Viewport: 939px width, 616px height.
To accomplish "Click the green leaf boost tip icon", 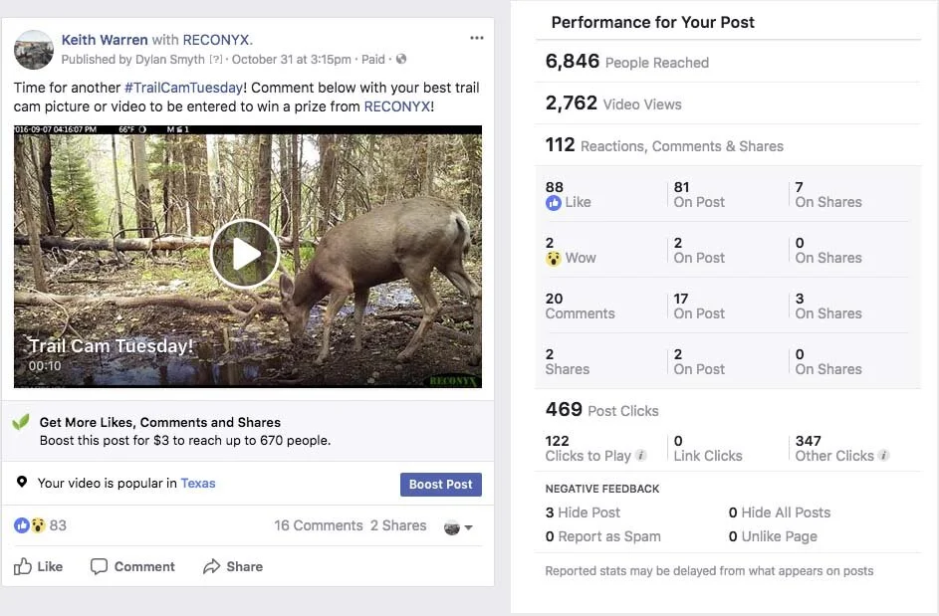I will click(21, 422).
